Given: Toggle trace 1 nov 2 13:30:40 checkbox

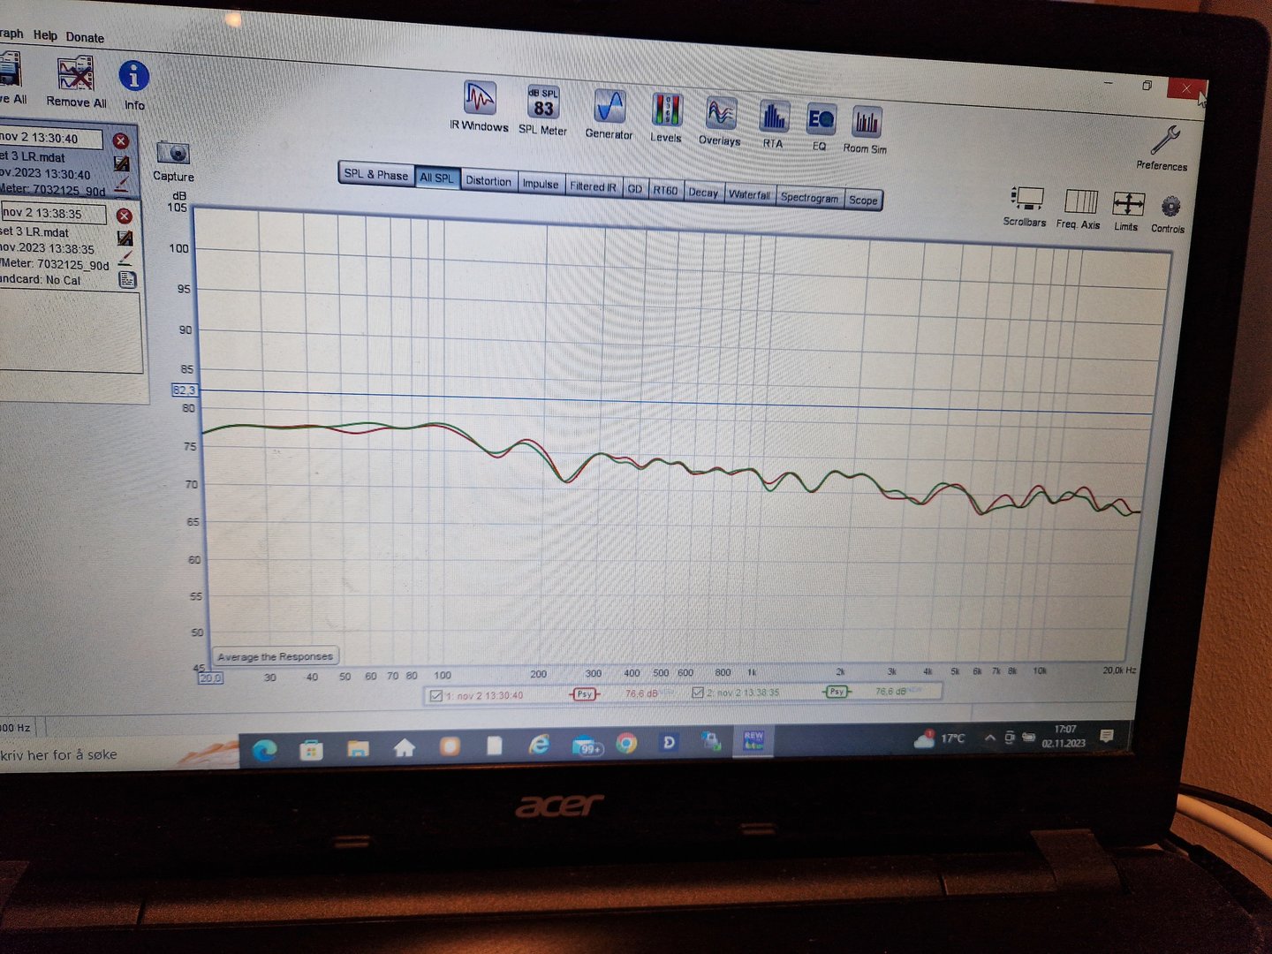Looking at the screenshot, I should pos(435,696).
